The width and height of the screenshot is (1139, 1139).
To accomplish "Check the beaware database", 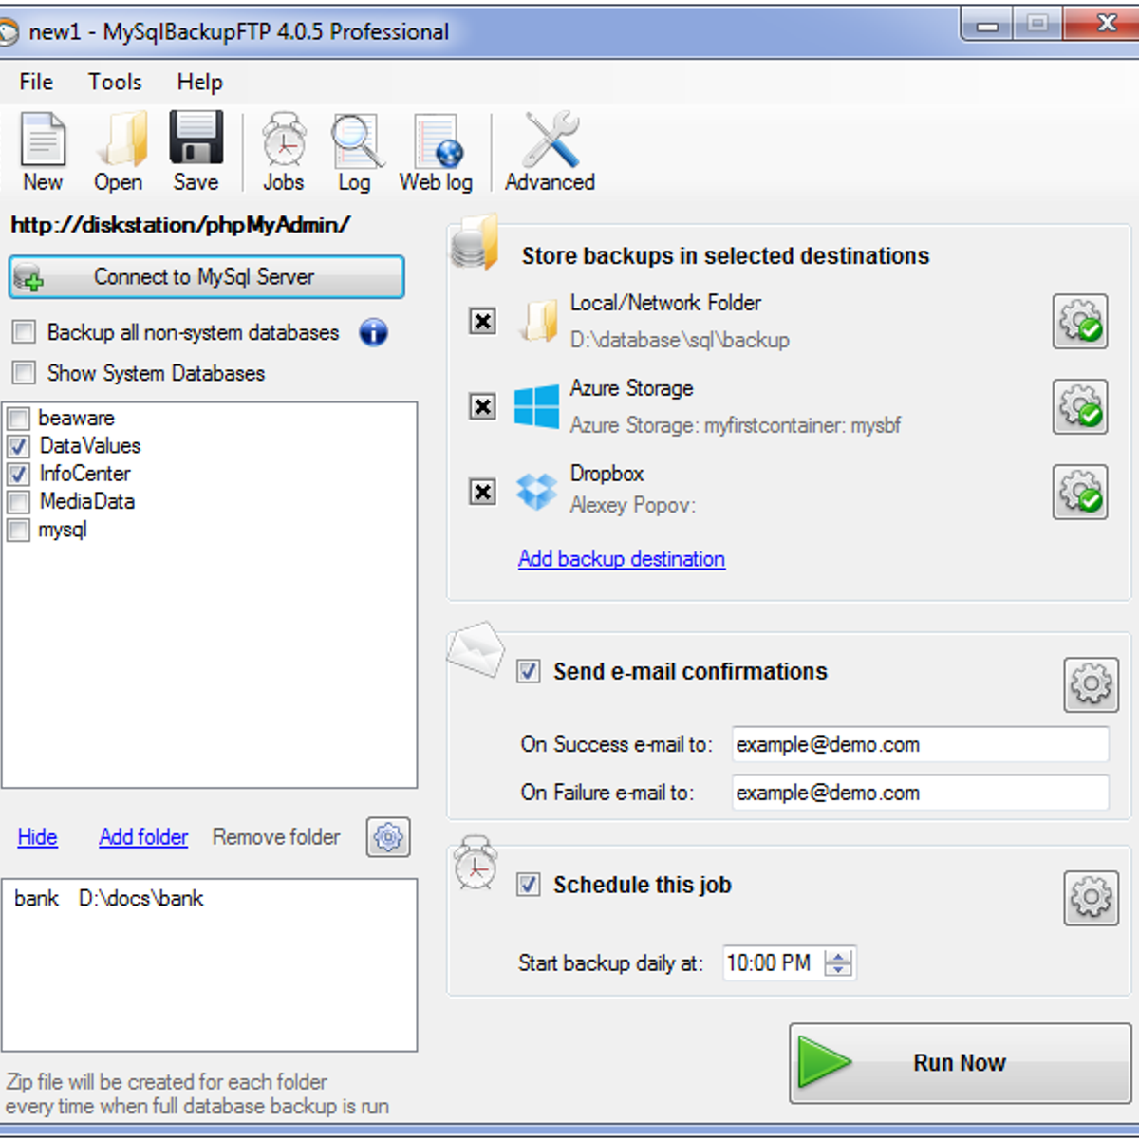I will 18,418.
